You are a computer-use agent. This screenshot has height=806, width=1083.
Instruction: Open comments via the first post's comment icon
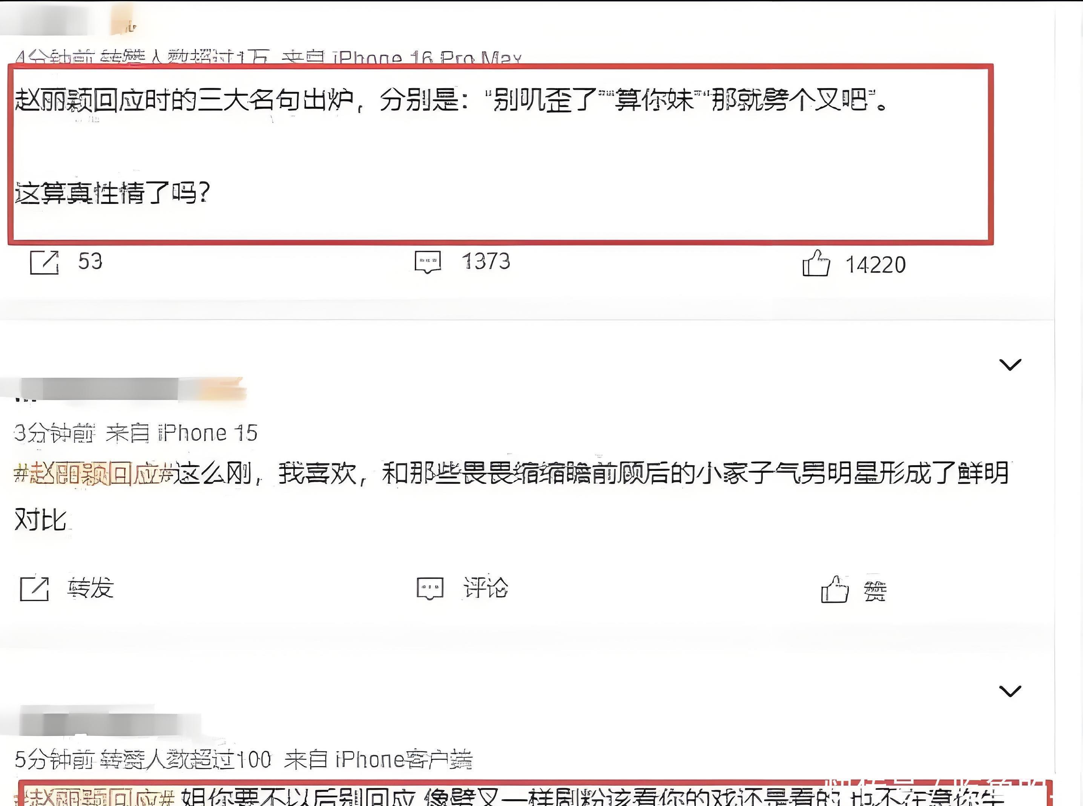(428, 262)
